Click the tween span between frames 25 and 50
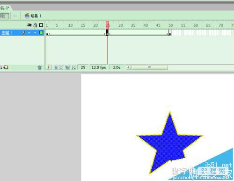 pos(139,33)
